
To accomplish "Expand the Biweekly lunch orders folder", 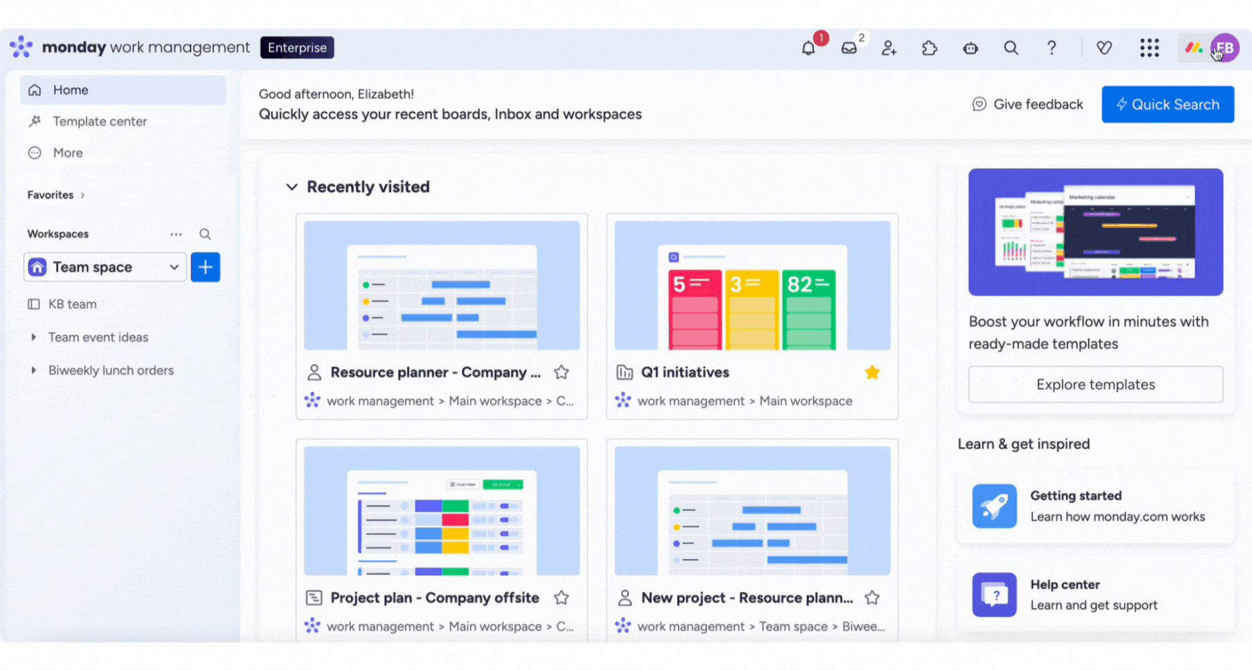I will [x=33, y=371].
